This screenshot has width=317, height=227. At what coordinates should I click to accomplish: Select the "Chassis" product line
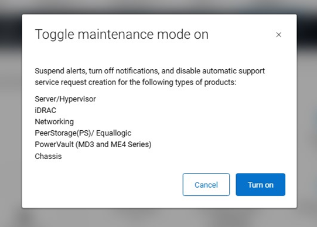[x=48, y=156]
